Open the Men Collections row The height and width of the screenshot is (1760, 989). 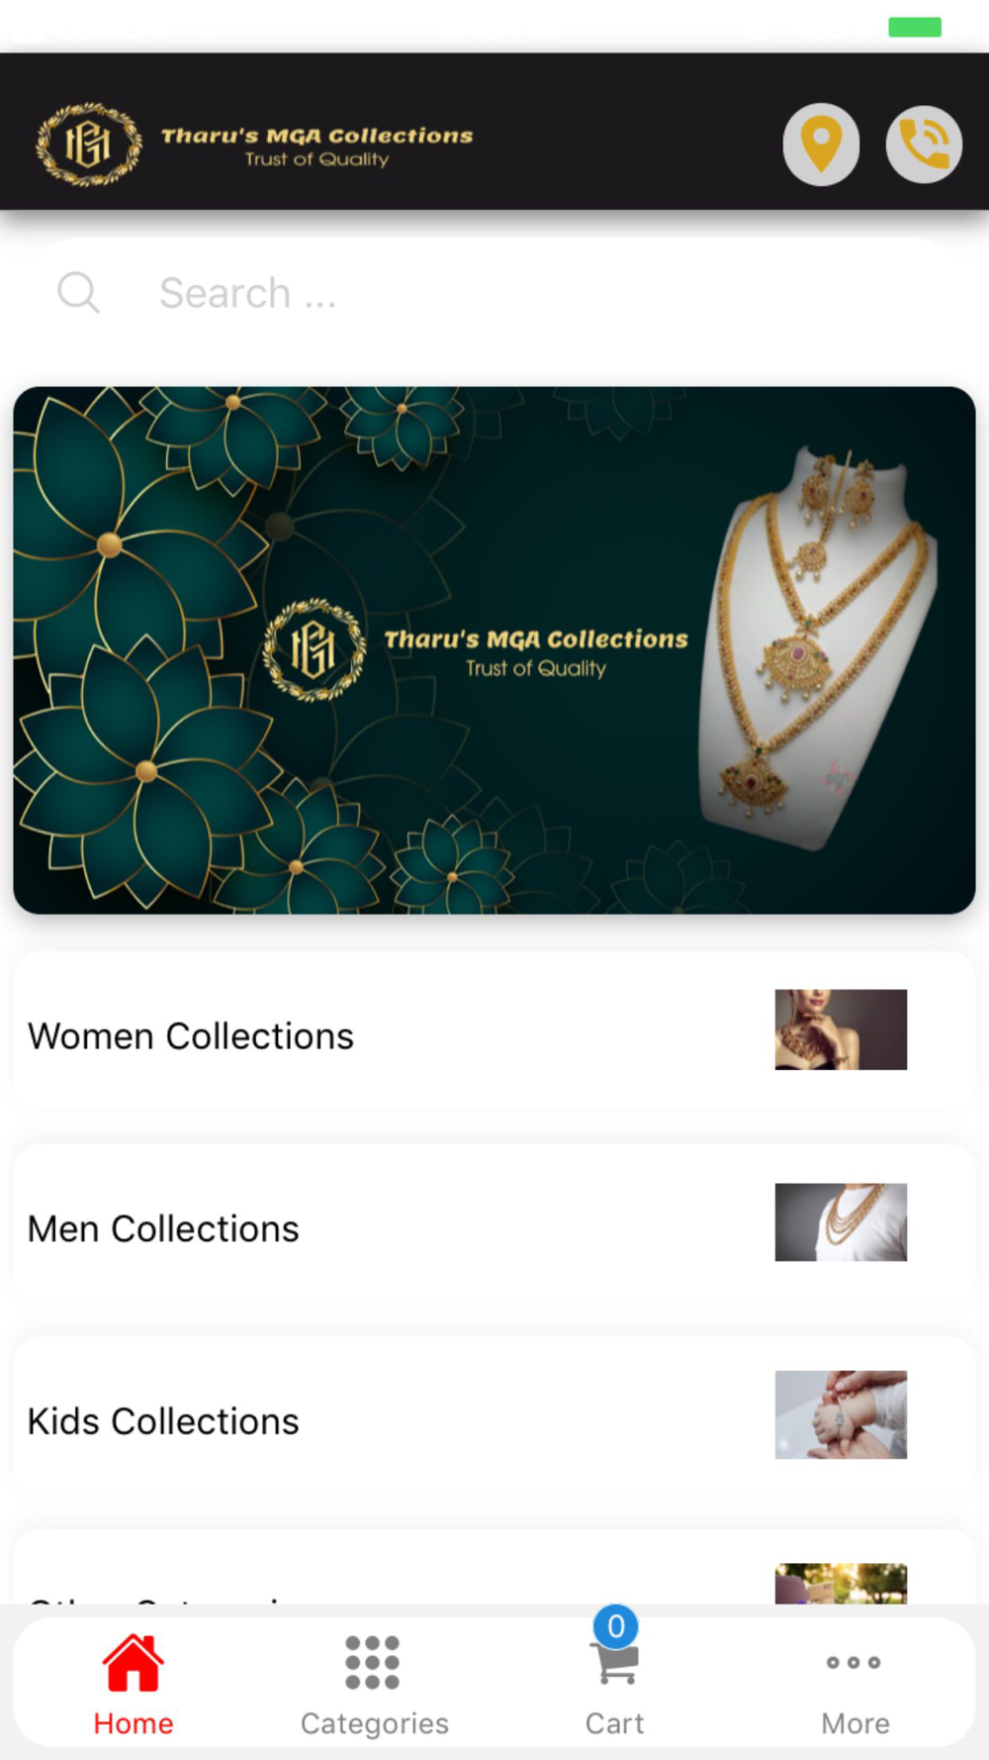(494, 1227)
